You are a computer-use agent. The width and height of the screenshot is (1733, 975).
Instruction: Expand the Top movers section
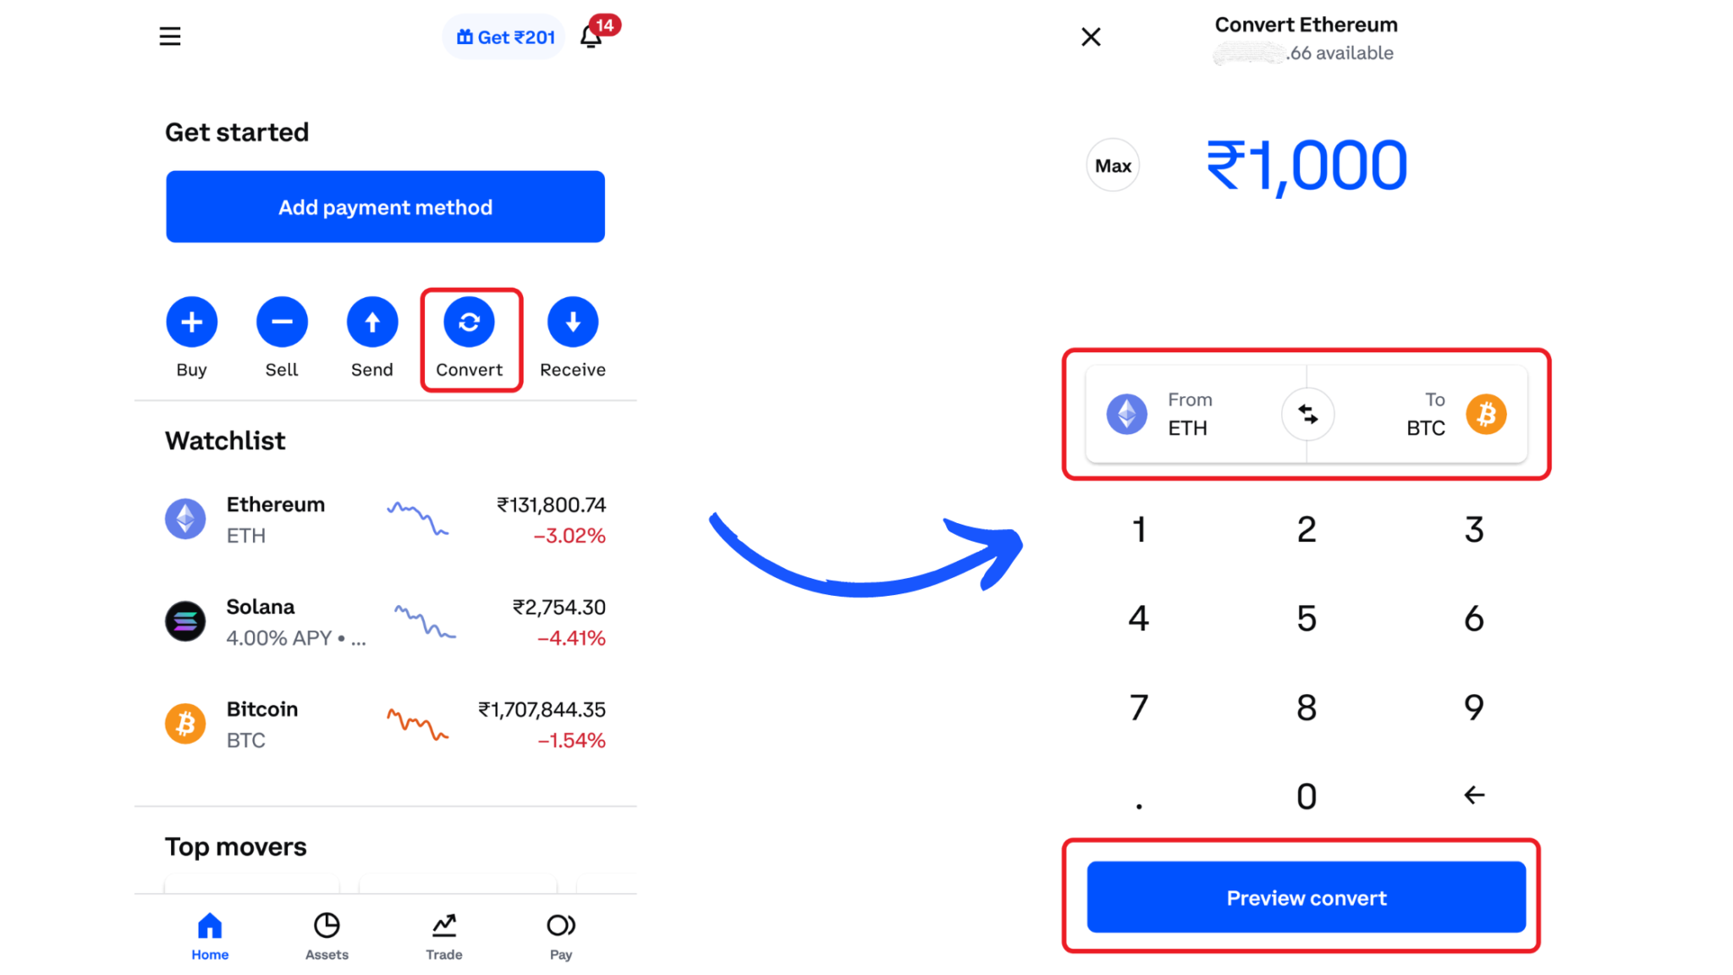point(236,846)
